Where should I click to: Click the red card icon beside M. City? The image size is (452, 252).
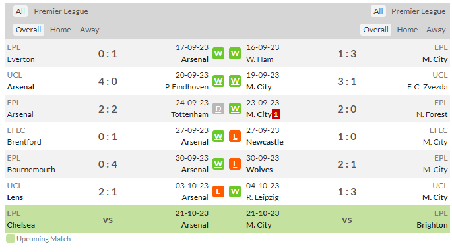[x=276, y=114]
